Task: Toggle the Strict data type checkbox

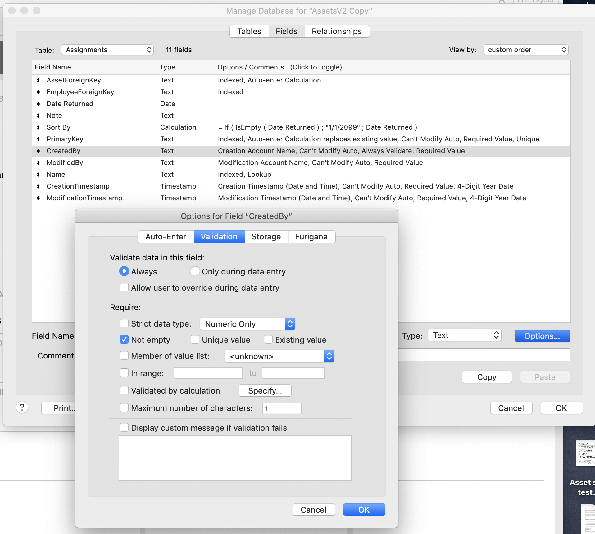Action: pos(124,323)
